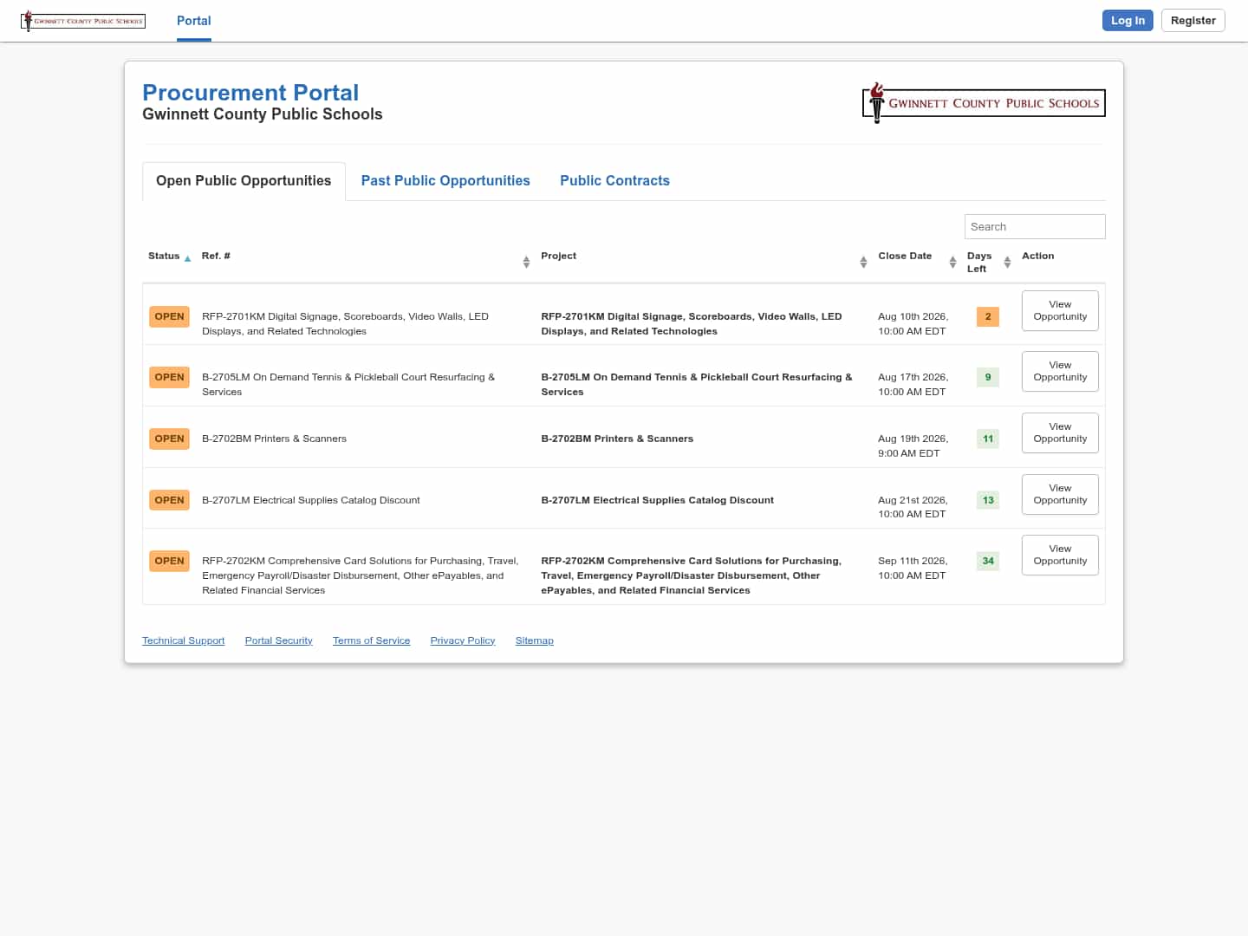This screenshot has width=1248, height=936.
Task: Click the Gwinnett County logo in navbar
Action: tap(83, 21)
